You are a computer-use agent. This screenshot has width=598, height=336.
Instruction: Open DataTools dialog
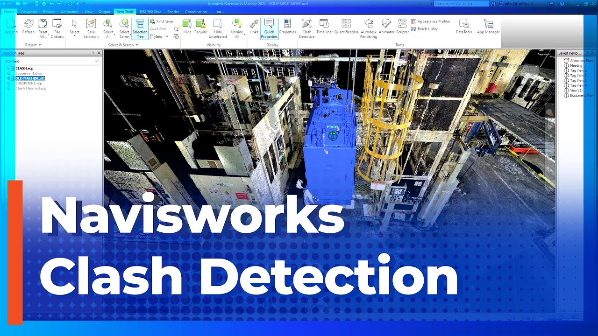pos(464,26)
